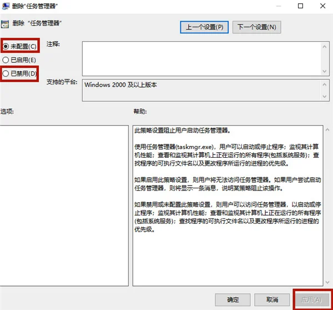Click the line 此策略设置阻止用户启动任务管理器
This screenshot has height=310, width=333.
point(182,131)
